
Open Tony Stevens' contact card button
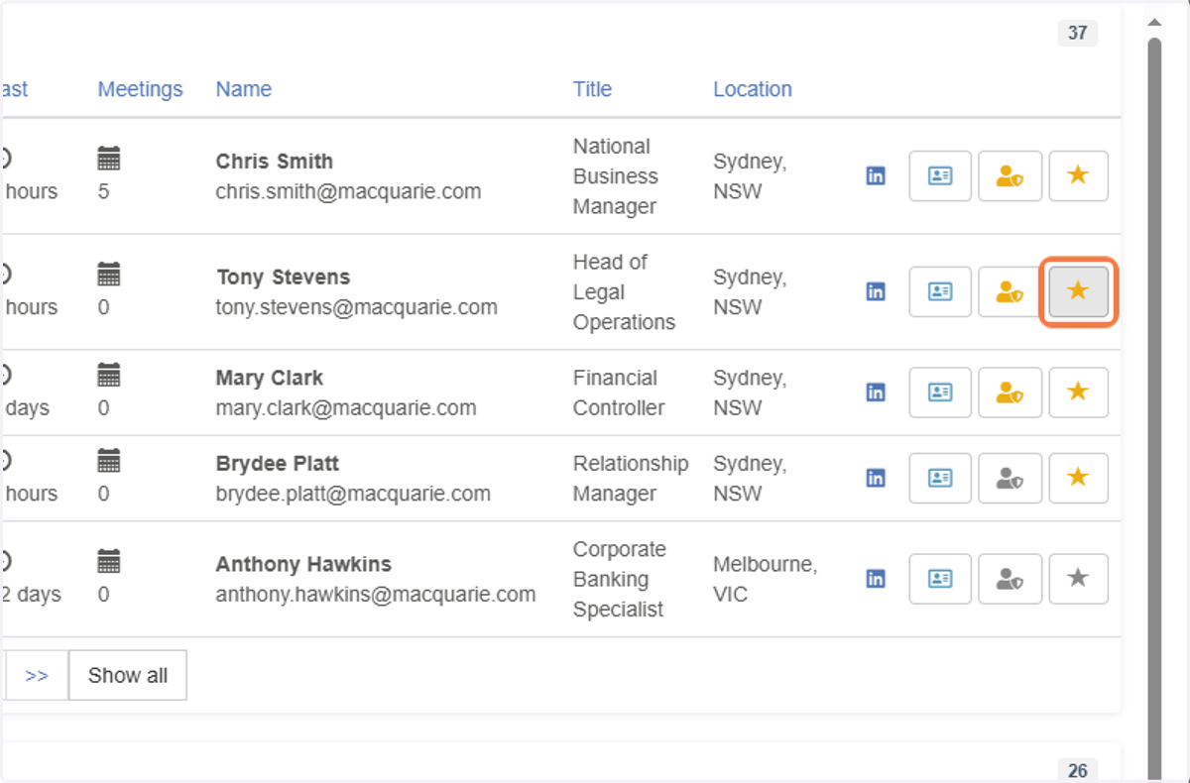940,291
